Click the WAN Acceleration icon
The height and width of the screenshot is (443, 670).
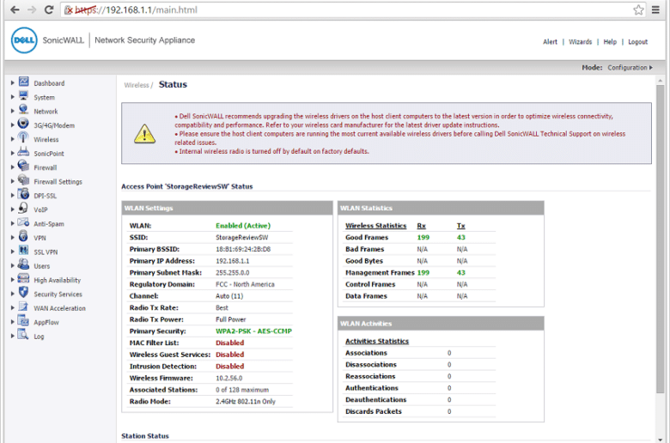tap(23, 307)
